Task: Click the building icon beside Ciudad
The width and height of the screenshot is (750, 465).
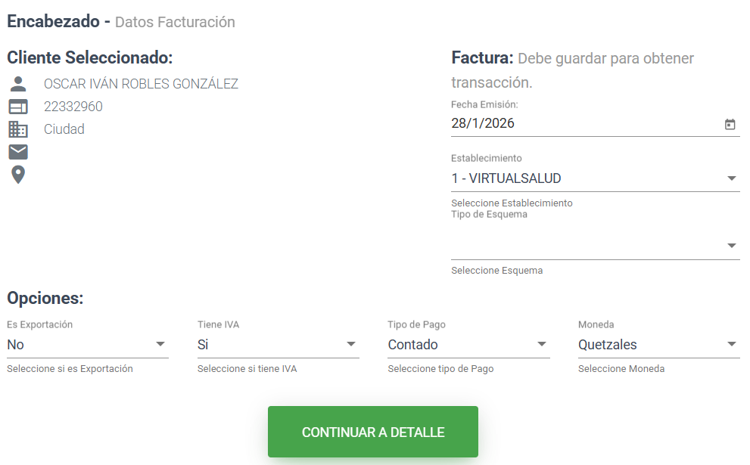Action: [17, 129]
